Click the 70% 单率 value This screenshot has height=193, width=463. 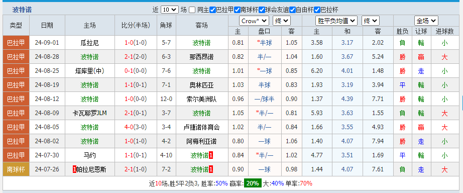pos(306,183)
